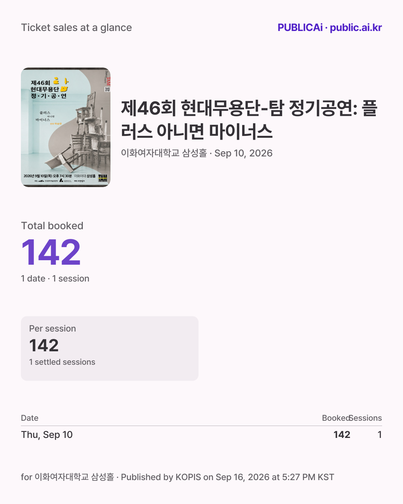Click the performance poster thumbnail
403x504 pixels.
[x=66, y=127]
